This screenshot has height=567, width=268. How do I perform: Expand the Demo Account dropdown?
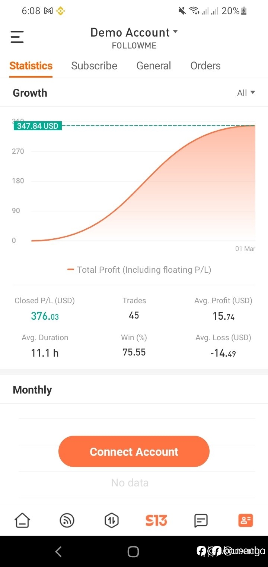pos(134,33)
